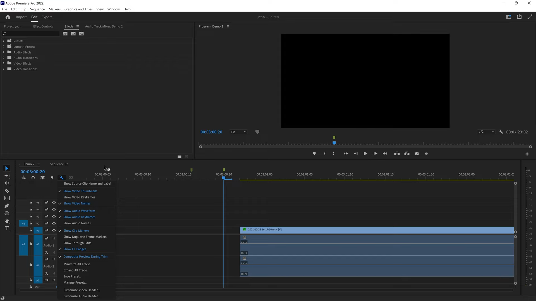This screenshot has height=301, width=536.
Task: Click the Camera icon in program monitor
Action: point(417,154)
